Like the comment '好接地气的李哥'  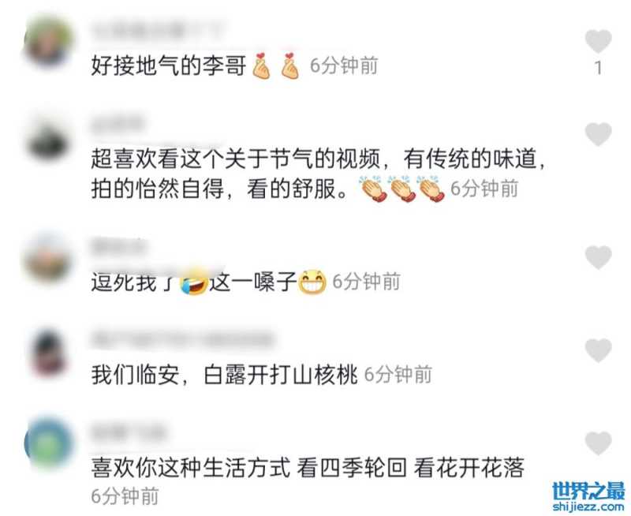pos(599,42)
